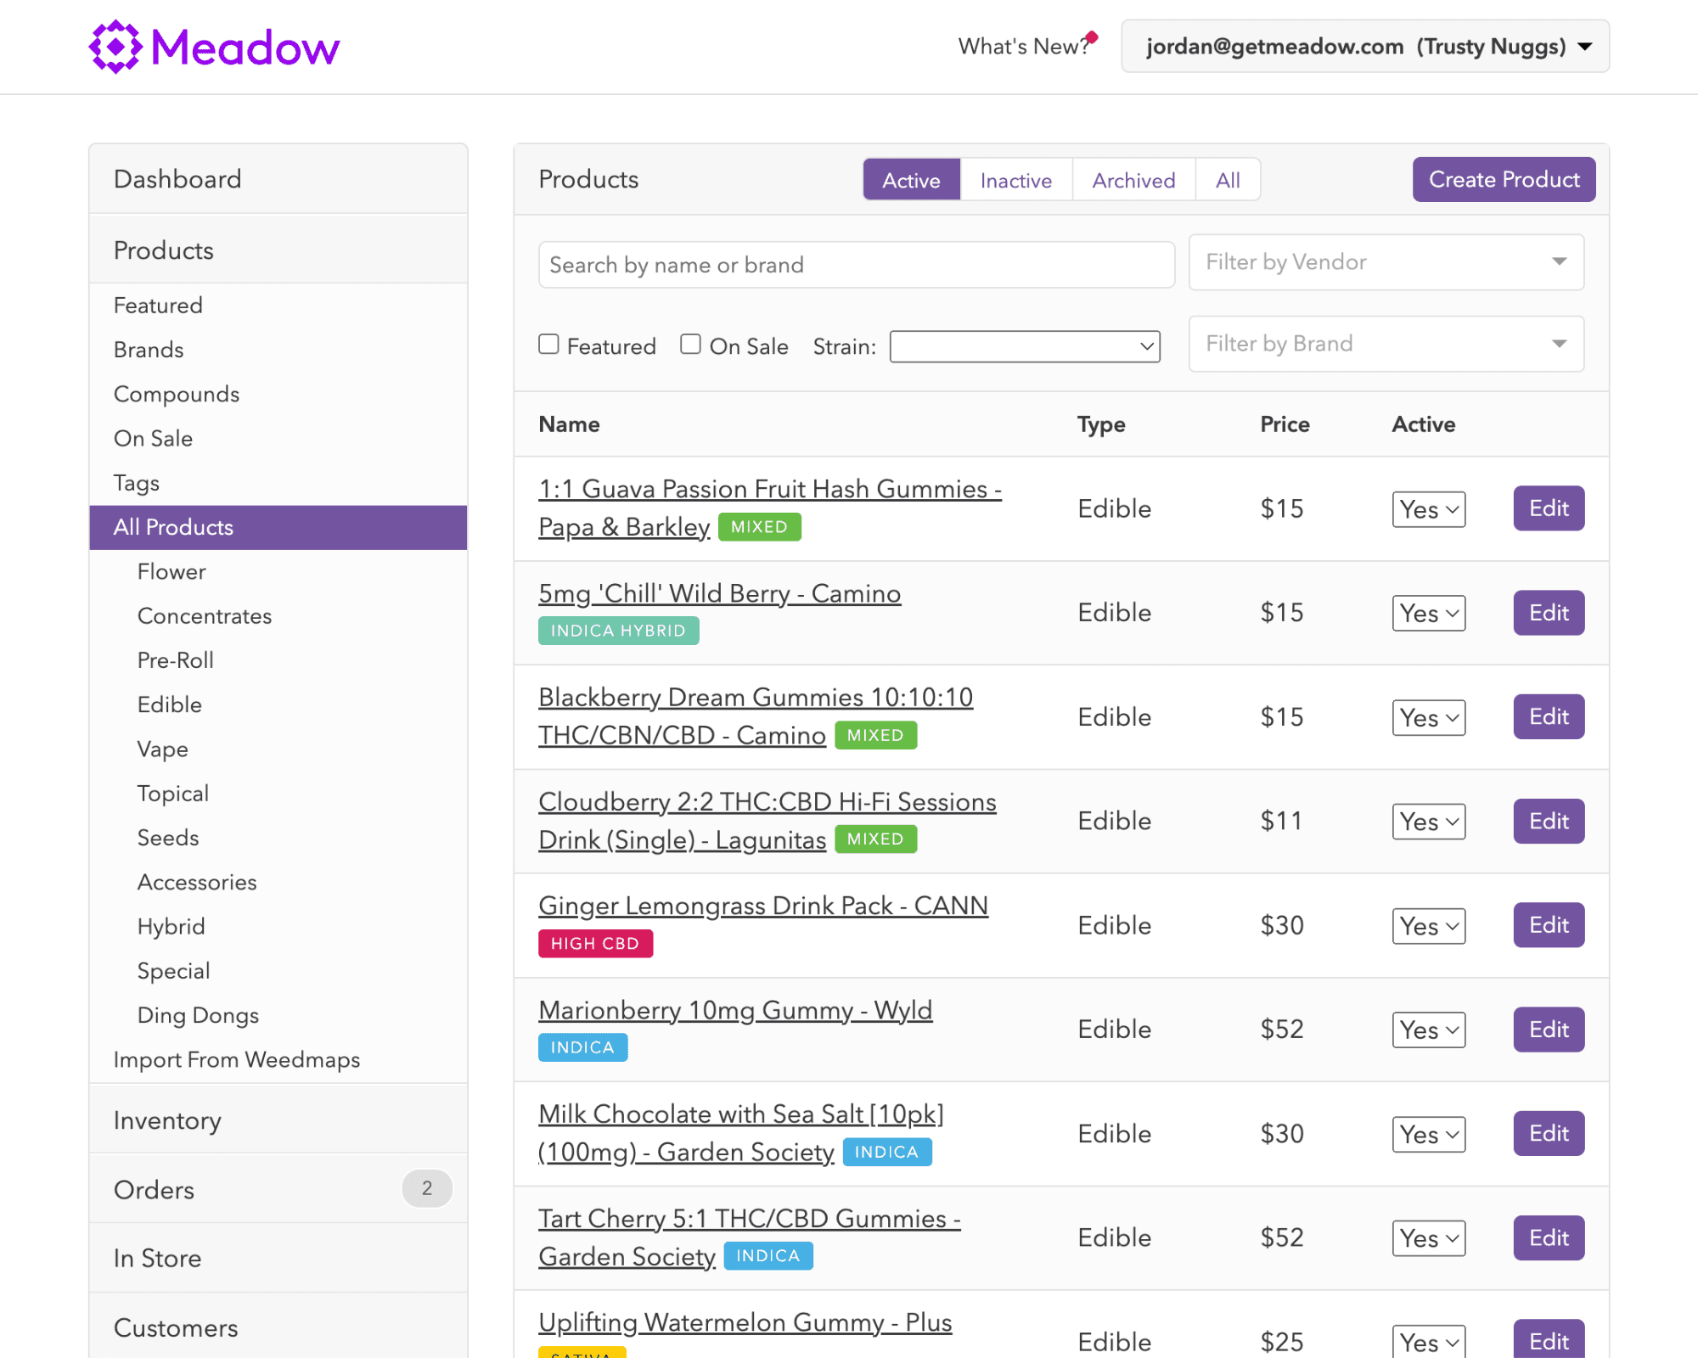
Task: Open the Strain dropdown
Action: (x=1024, y=346)
